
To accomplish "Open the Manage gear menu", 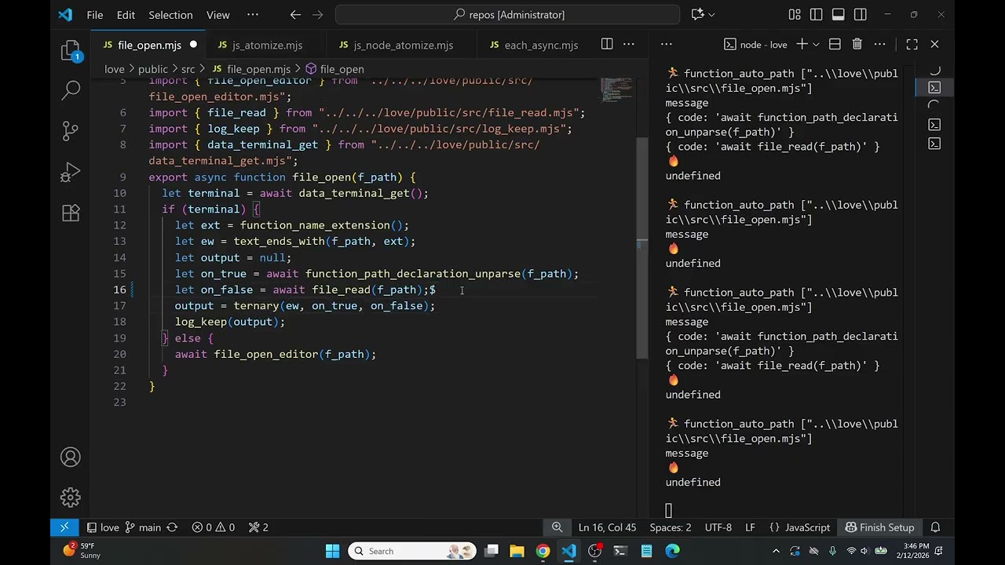I will tap(71, 498).
